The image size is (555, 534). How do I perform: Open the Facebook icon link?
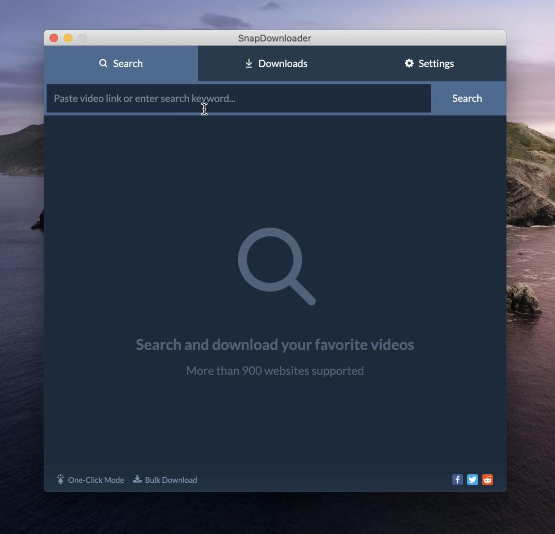(457, 480)
